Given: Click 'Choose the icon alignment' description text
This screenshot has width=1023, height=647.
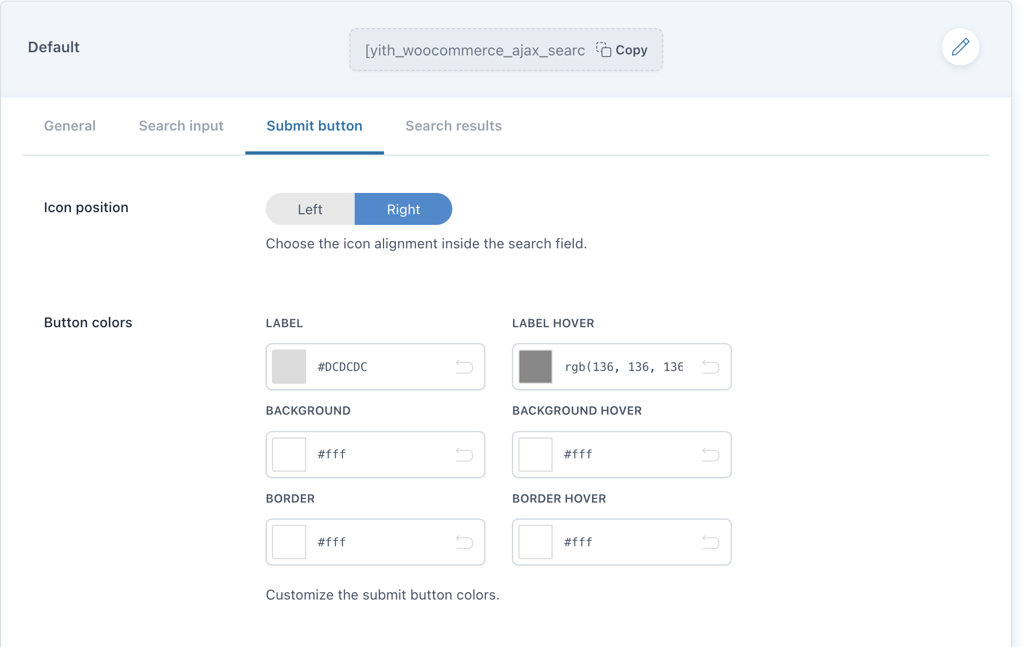Looking at the screenshot, I should tap(426, 244).
